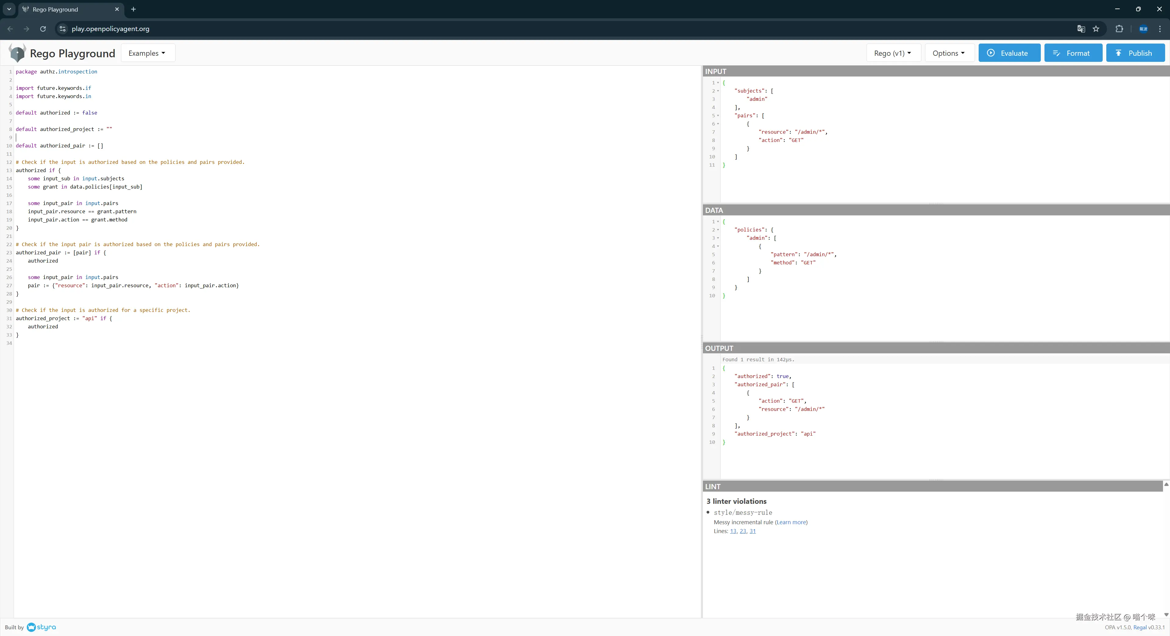
Task: Open tab search chevron in title bar
Action: (x=9, y=9)
